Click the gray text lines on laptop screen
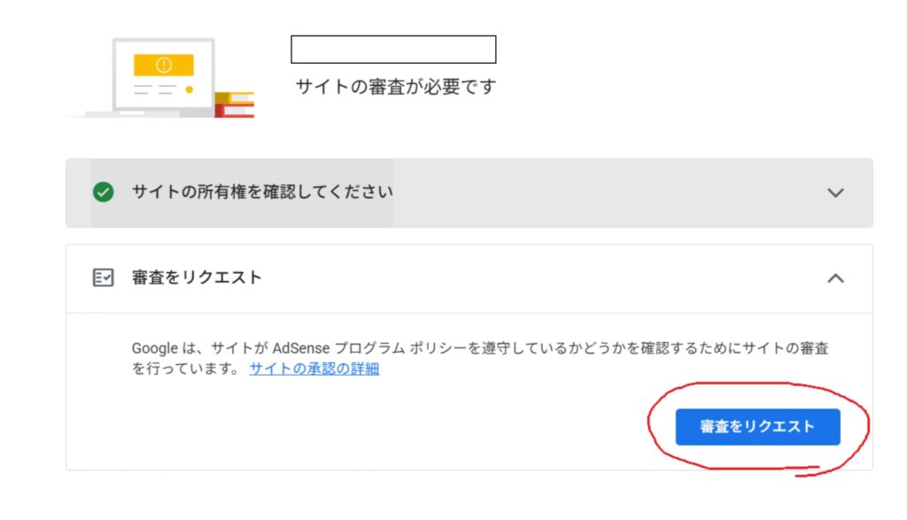 pos(154,89)
